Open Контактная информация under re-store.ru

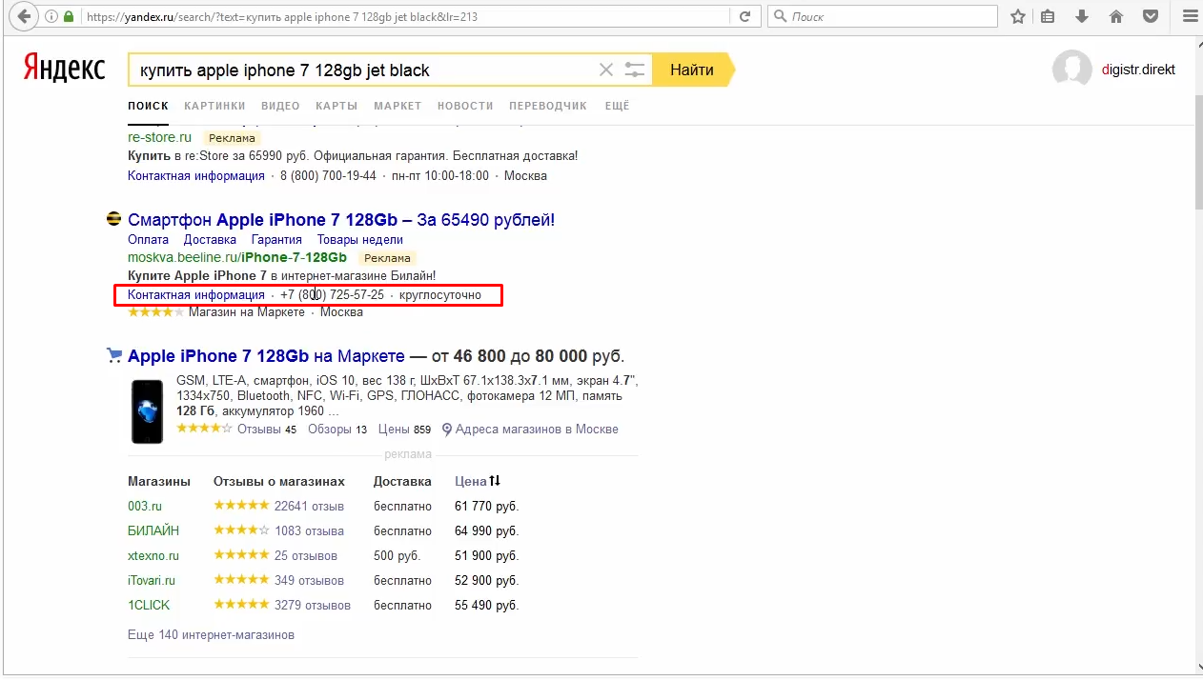(196, 175)
